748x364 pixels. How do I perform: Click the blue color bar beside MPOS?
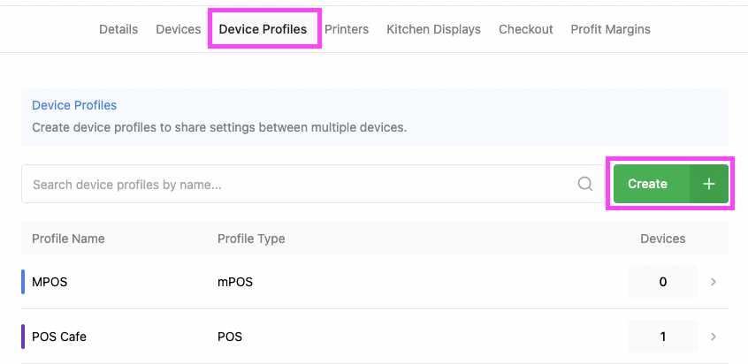pos(23,282)
